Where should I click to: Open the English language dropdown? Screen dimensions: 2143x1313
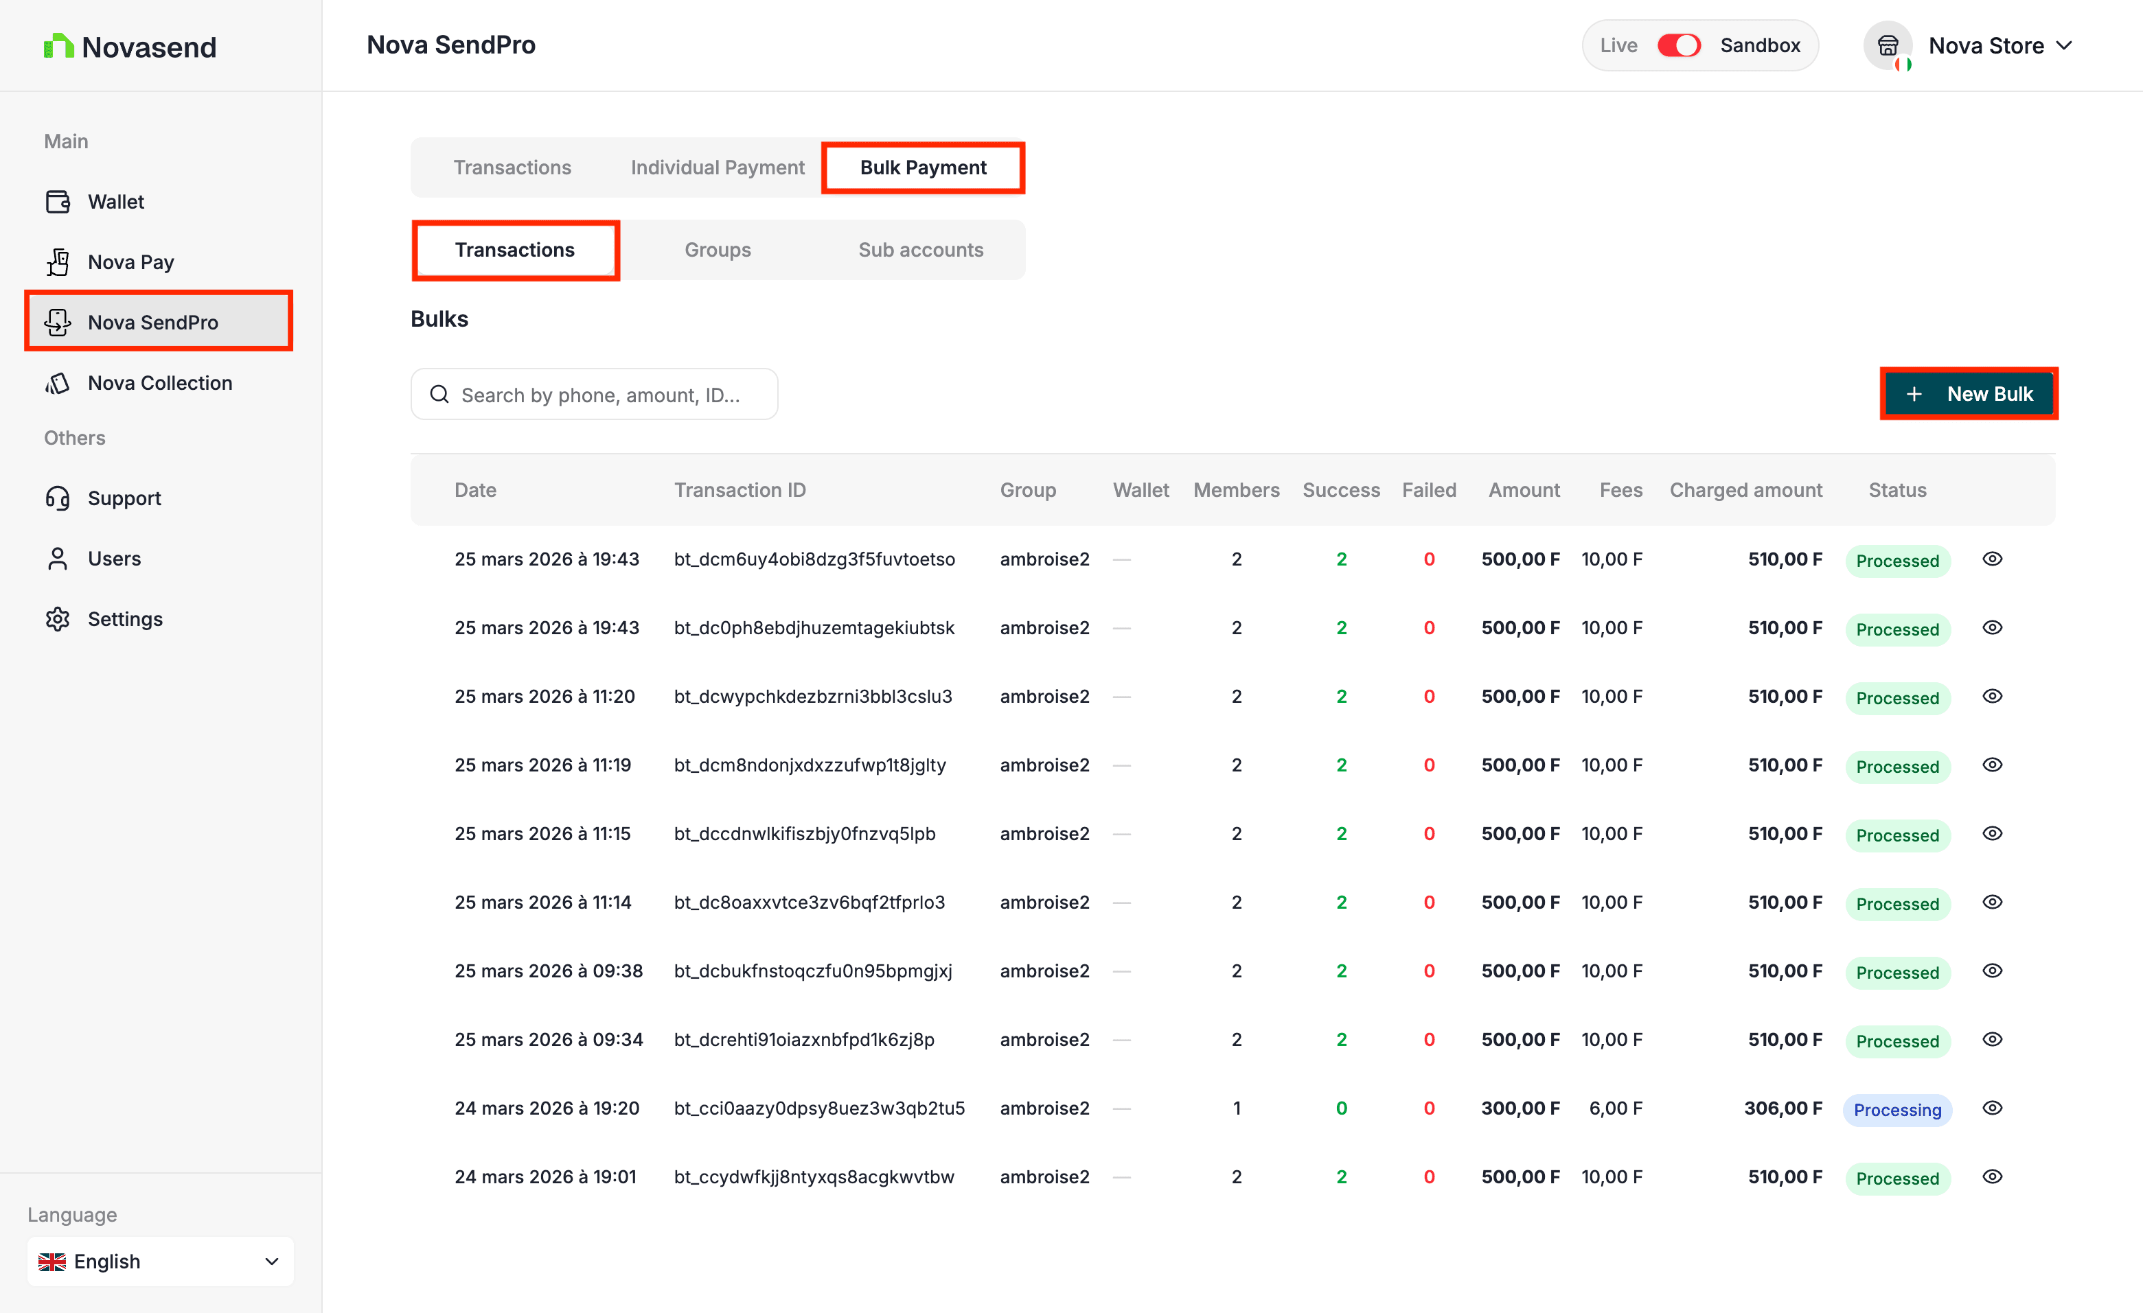(160, 1262)
